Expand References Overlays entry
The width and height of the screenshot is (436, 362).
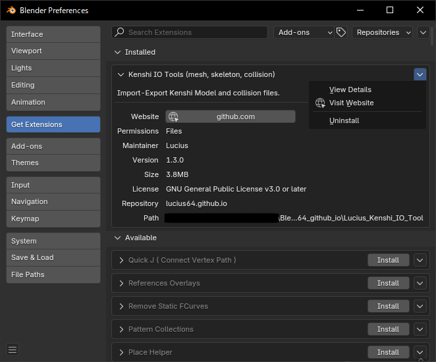[121, 283]
